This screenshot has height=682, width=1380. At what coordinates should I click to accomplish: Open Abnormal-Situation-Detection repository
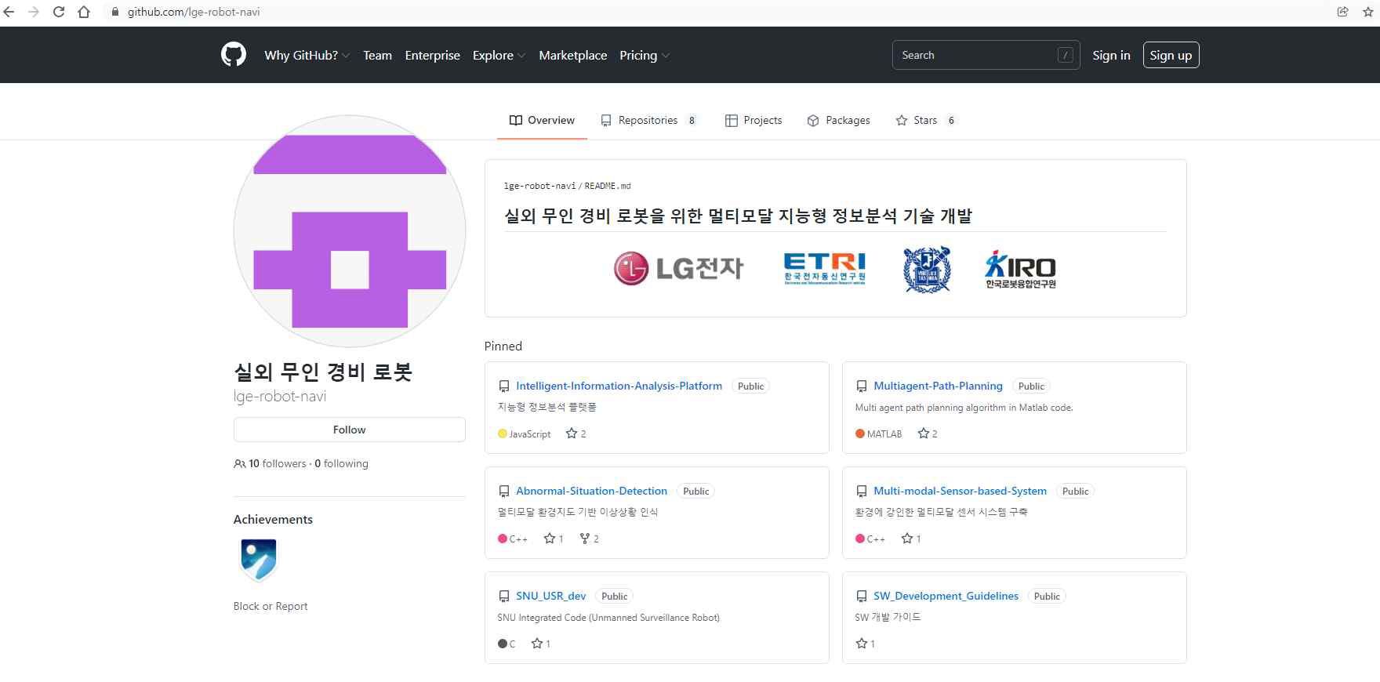tap(591, 491)
